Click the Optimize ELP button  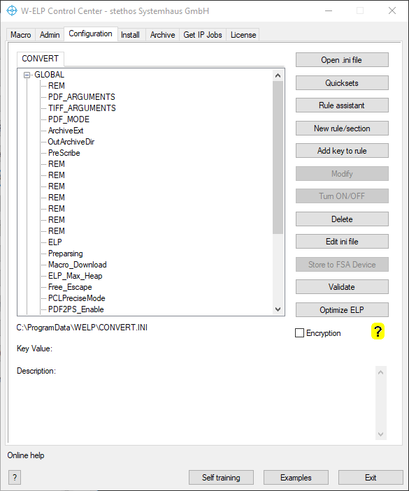[342, 309]
